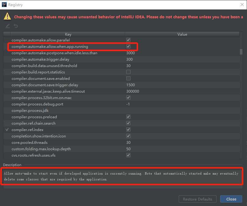Screen dimensions: 247x206
Task: Uncheck compiler.automake.allow.when.app.running checkbox
Action: point(128,46)
